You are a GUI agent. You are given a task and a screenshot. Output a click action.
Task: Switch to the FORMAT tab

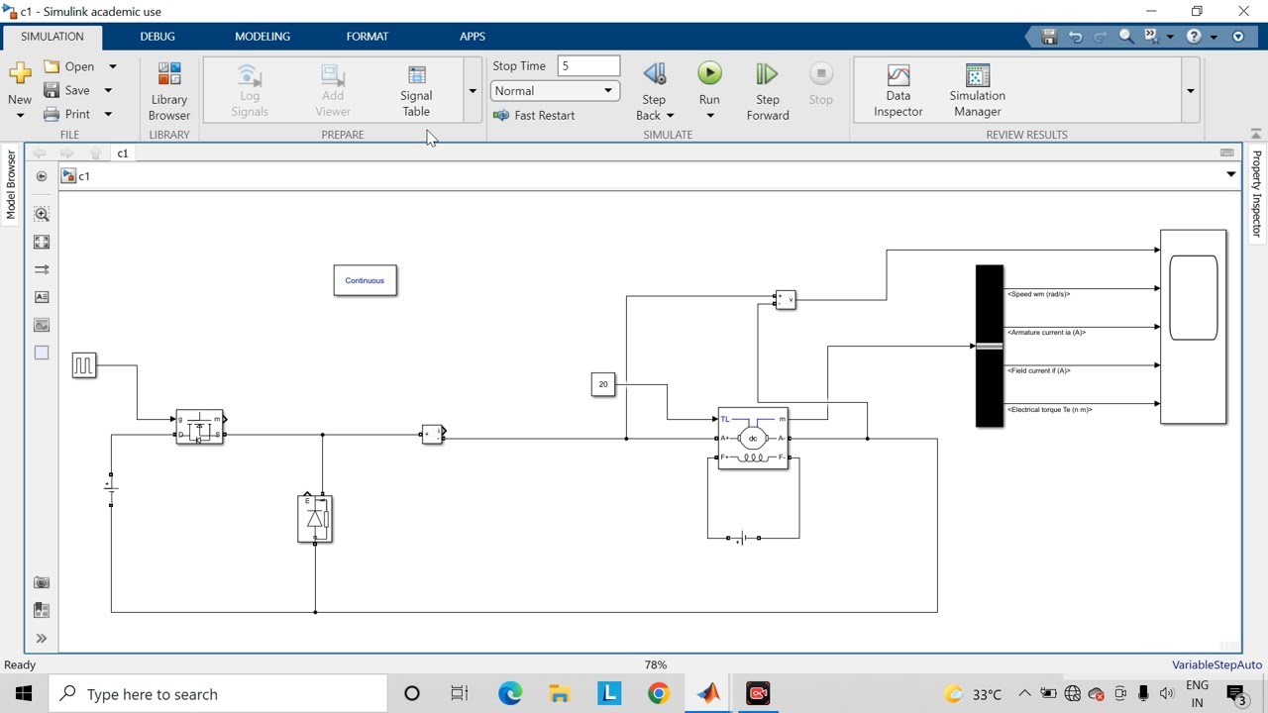[368, 37]
